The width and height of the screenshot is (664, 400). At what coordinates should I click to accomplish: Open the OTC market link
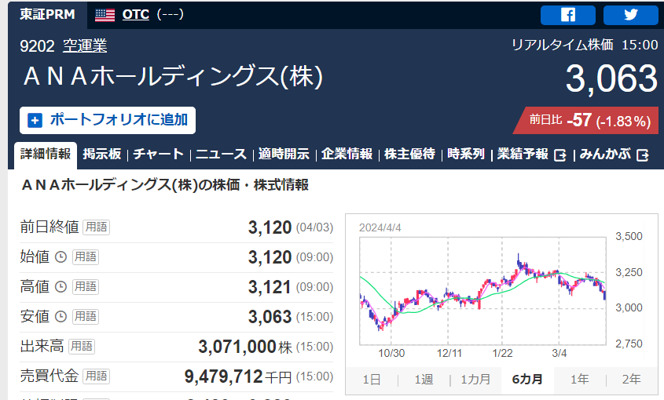[x=135, y=15]
